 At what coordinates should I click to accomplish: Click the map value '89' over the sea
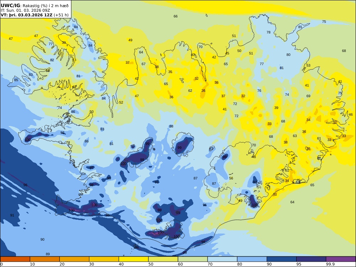(x=48, y=254)
